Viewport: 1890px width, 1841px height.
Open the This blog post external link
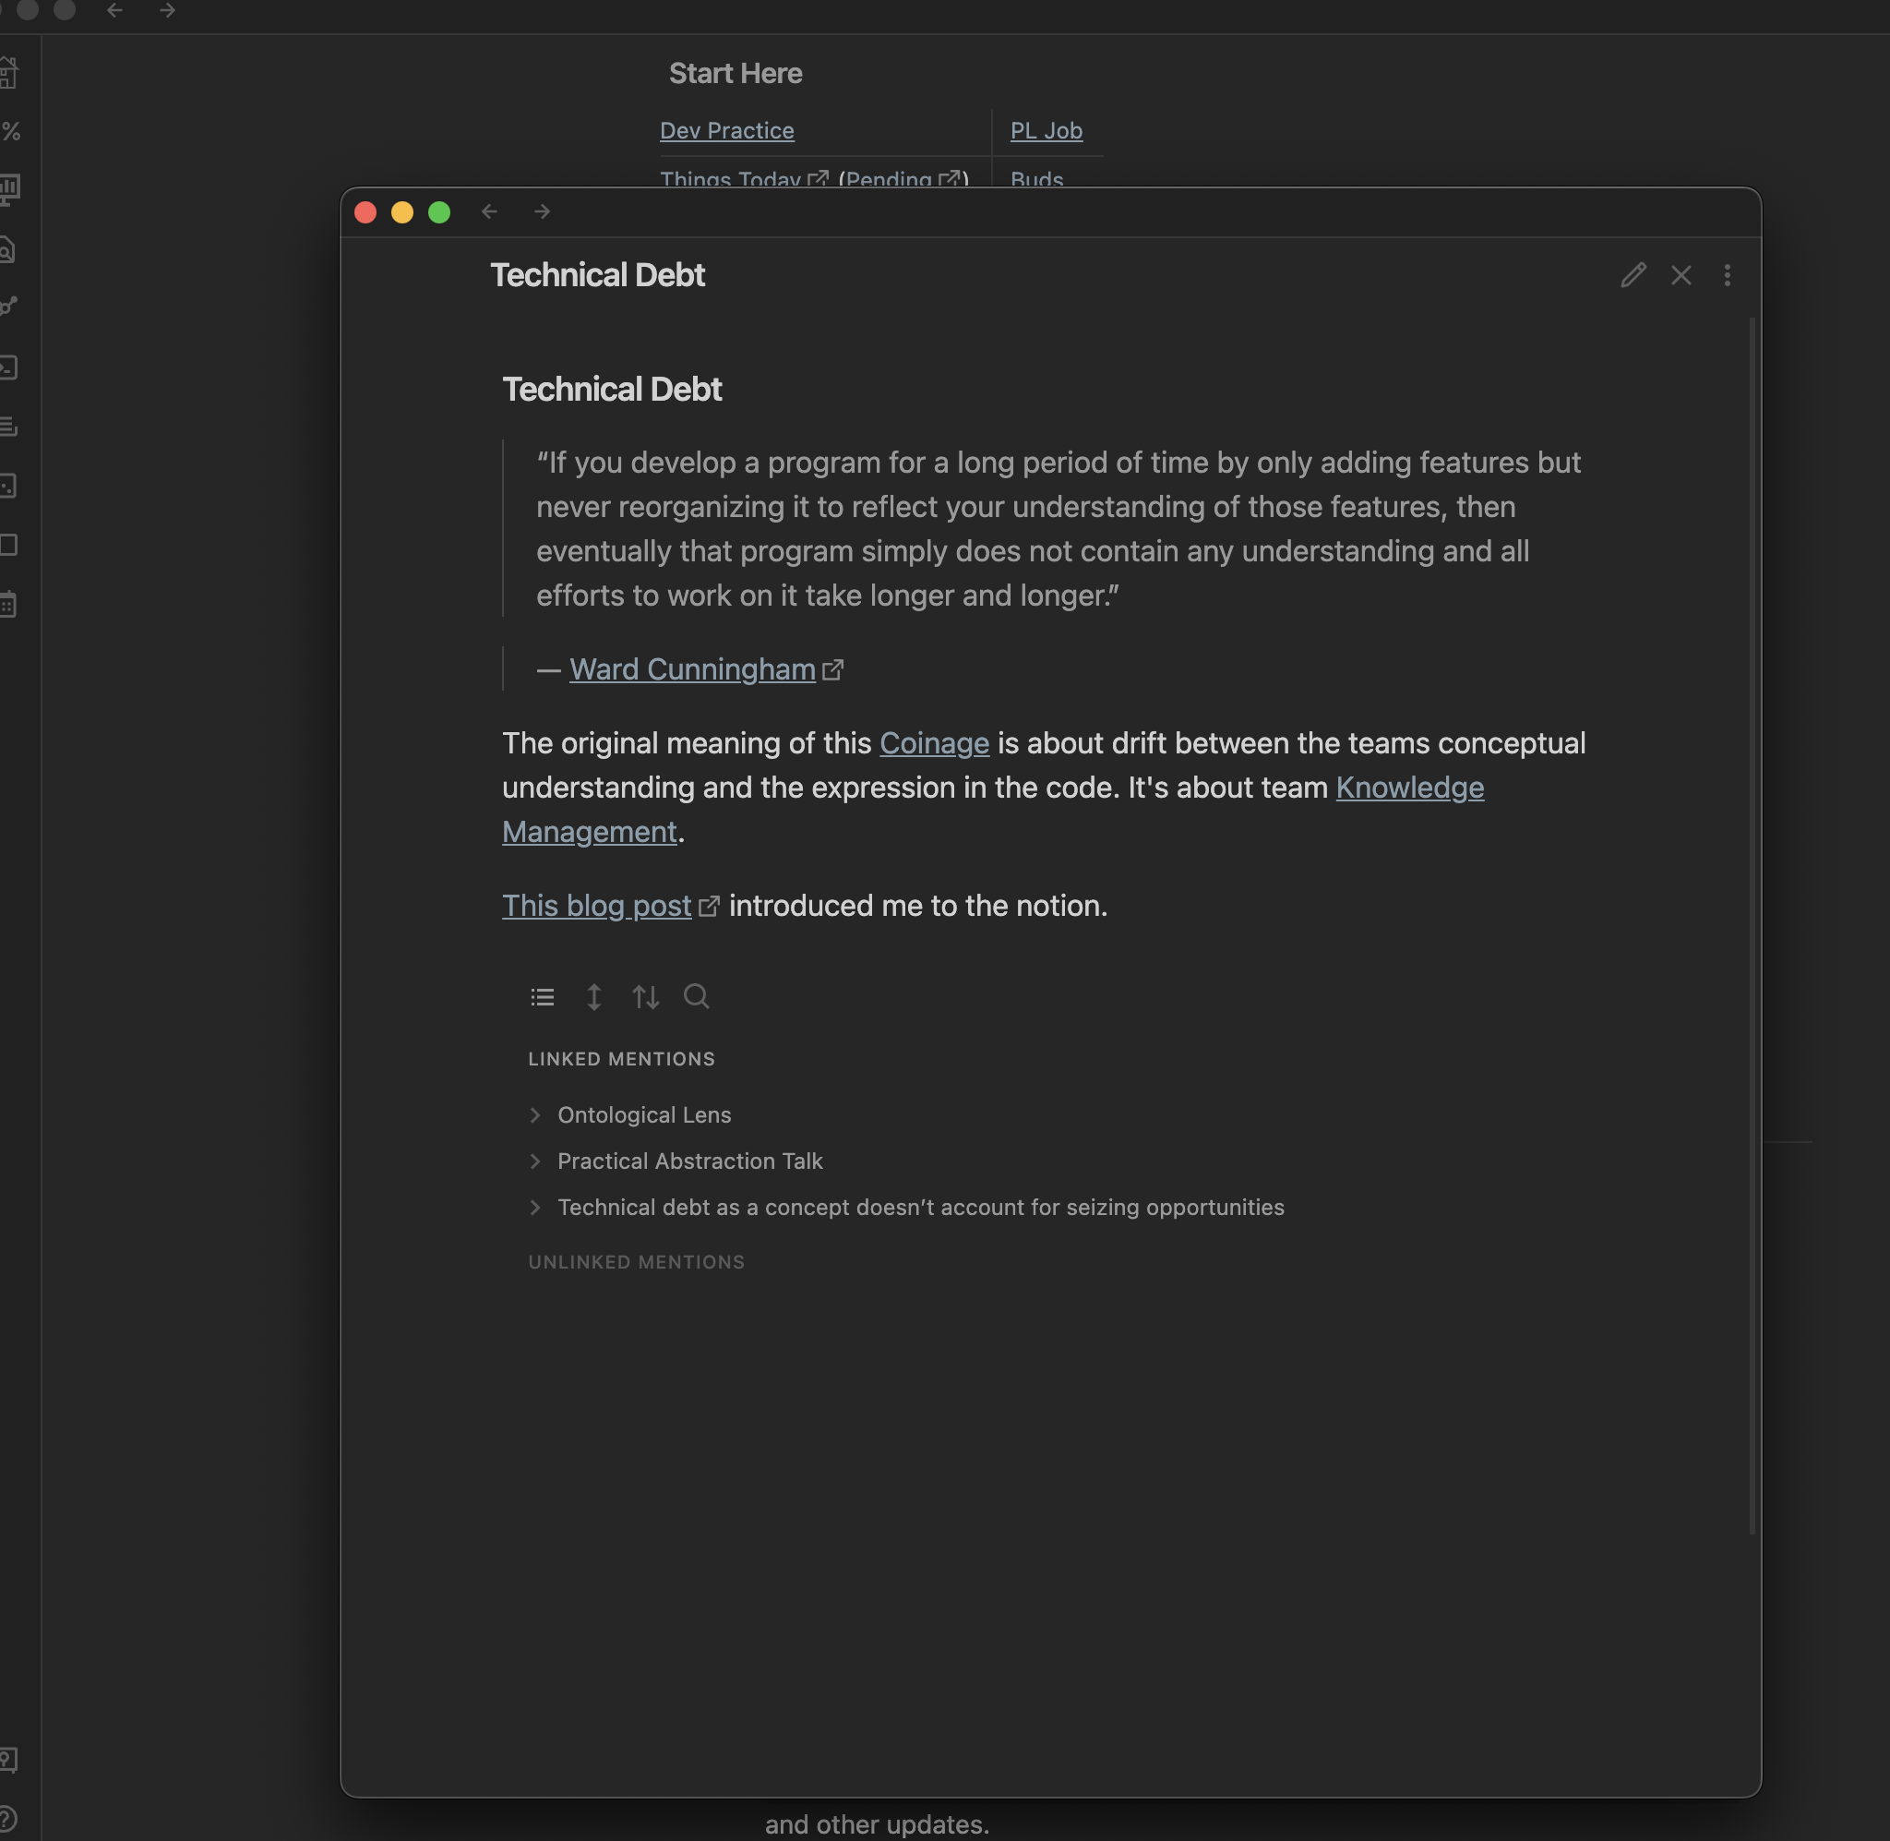[596, 905]
